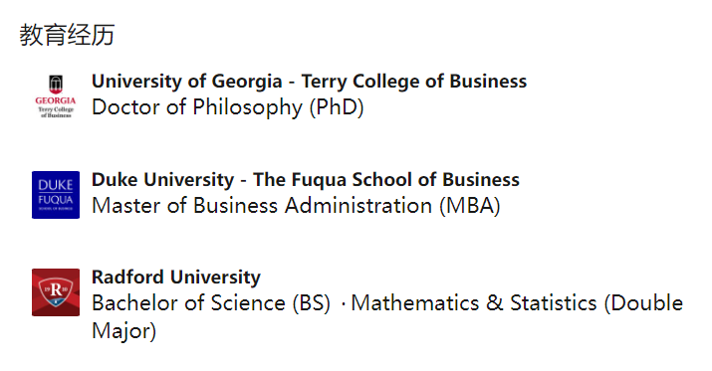Open the Duke University school name

[162, 180]
